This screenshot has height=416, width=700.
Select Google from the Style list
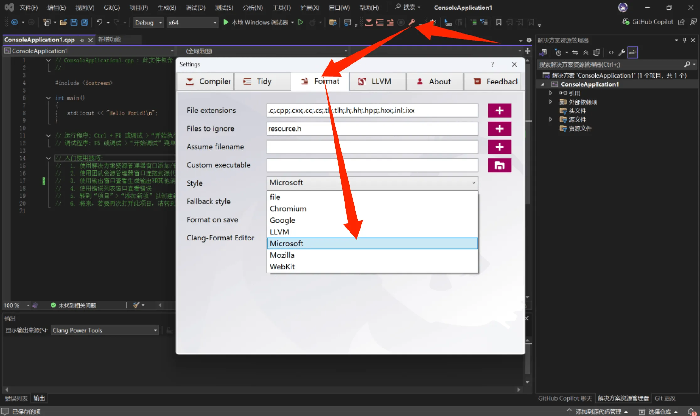[282, 220]
